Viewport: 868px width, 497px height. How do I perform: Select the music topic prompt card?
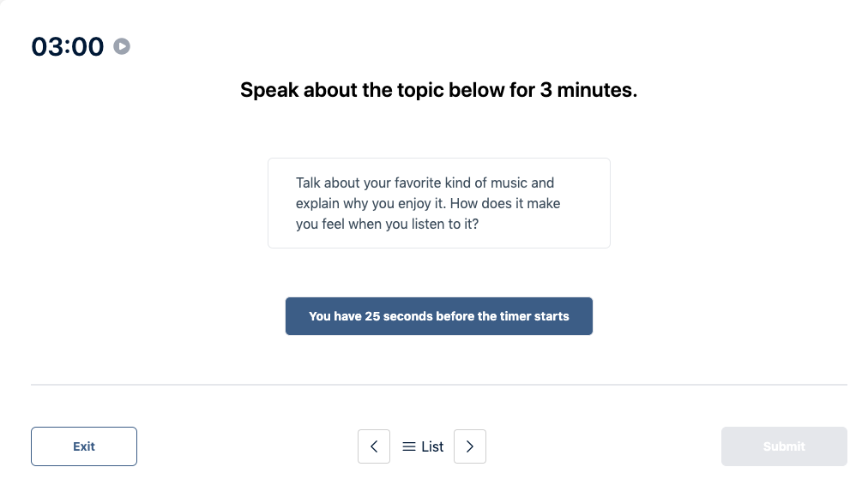coord(438,202)
